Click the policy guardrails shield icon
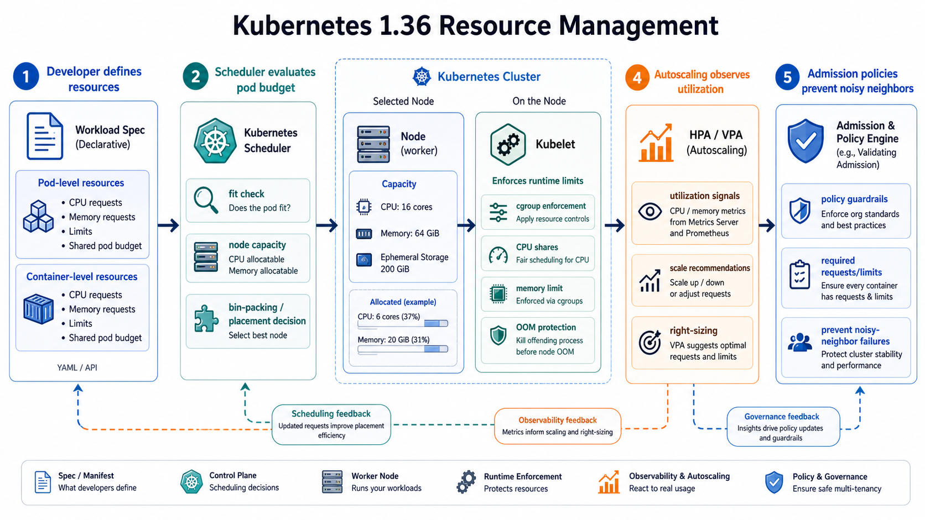Image resolution: width=925 pixels, height=520 pixels. (800, 211)
